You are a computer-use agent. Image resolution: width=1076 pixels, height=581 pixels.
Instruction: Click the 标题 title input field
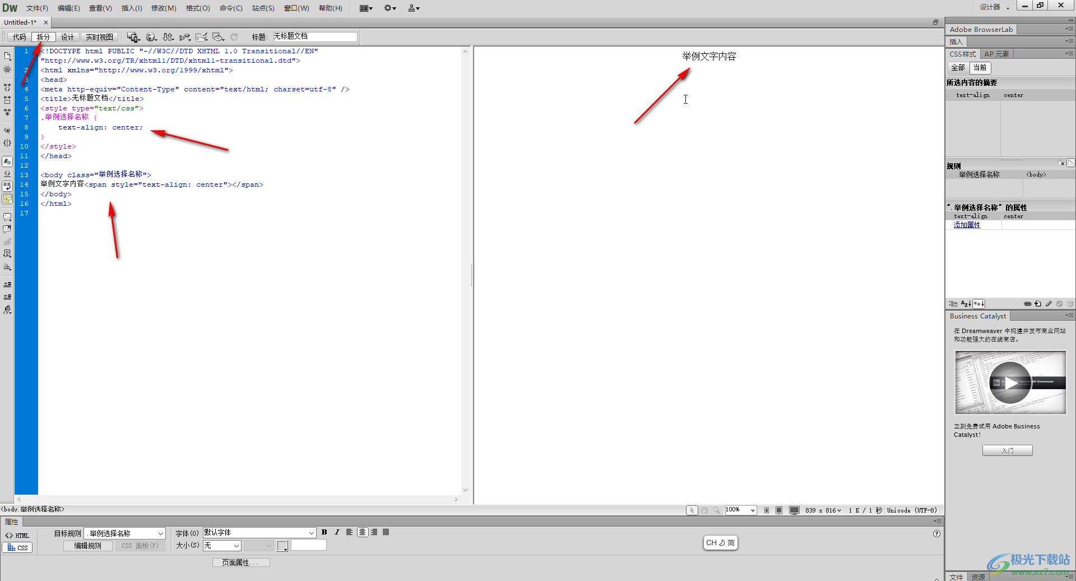[315, 36]
